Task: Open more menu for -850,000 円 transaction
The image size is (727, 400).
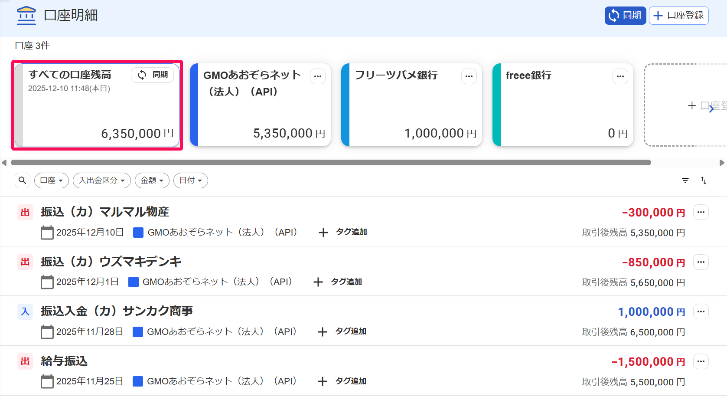Action: (701, 262)
